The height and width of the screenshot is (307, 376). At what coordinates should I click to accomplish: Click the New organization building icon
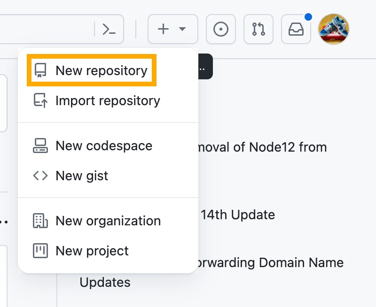click(x=41, y=221)
